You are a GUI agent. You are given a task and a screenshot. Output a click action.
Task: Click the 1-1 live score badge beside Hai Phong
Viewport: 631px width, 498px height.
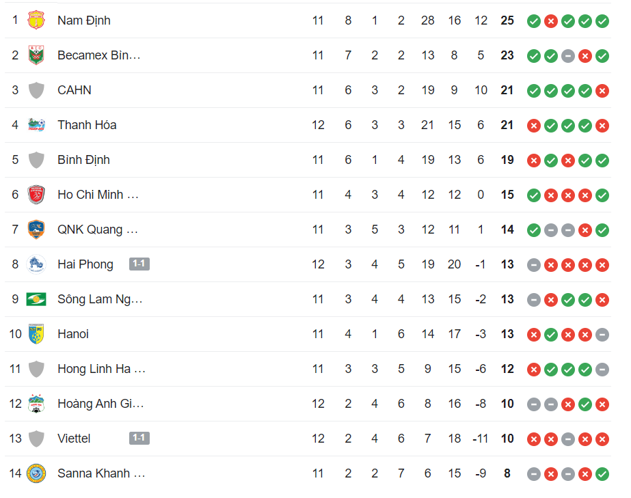(x=139, y=264)
